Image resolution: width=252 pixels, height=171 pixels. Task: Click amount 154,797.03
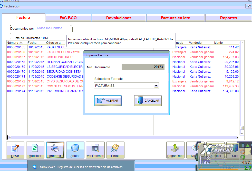tap(231, 57)
